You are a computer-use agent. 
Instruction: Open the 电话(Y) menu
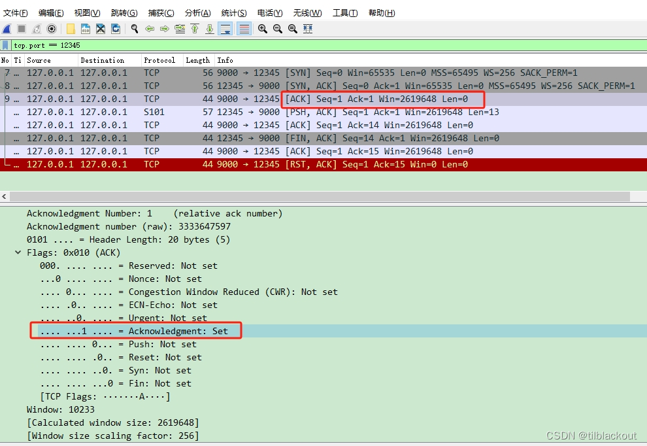[x=271, y=13]
